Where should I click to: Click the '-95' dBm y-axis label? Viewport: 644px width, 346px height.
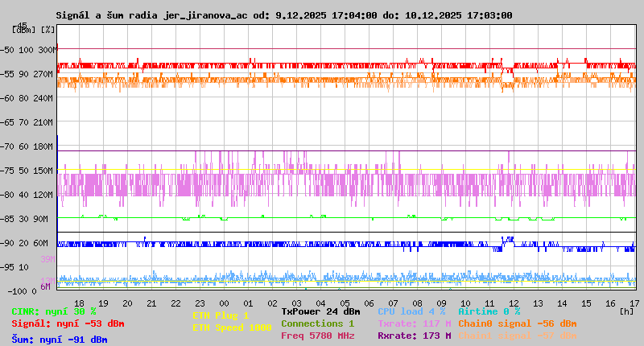click(x=7, y=267)
